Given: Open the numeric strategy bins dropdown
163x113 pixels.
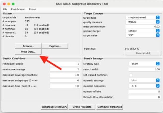Looking at the screenshot, I should pyautogui.click(x=144, y=80).
